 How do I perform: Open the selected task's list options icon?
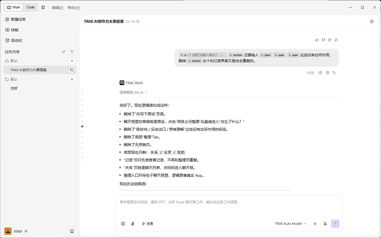pos(72,70)
